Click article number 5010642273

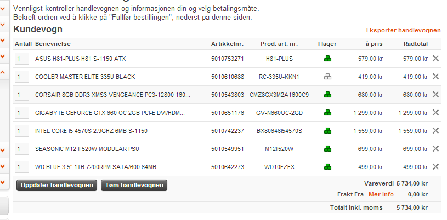[228, 167]
